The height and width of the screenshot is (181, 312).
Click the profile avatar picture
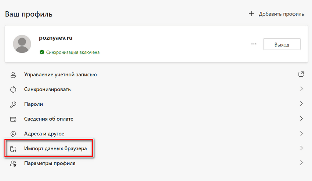click(x=22, y=44)
